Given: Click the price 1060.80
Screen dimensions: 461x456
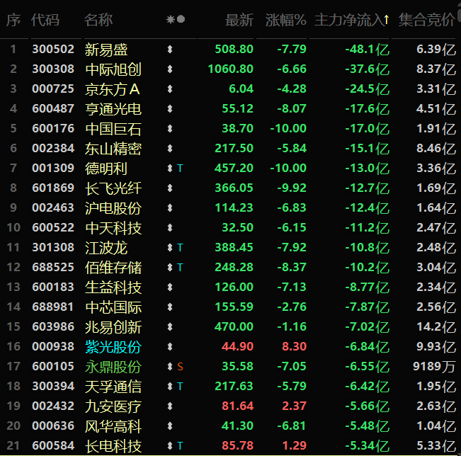Looking at the screenshot, I should pyautogui.click(x=231, y=69).
